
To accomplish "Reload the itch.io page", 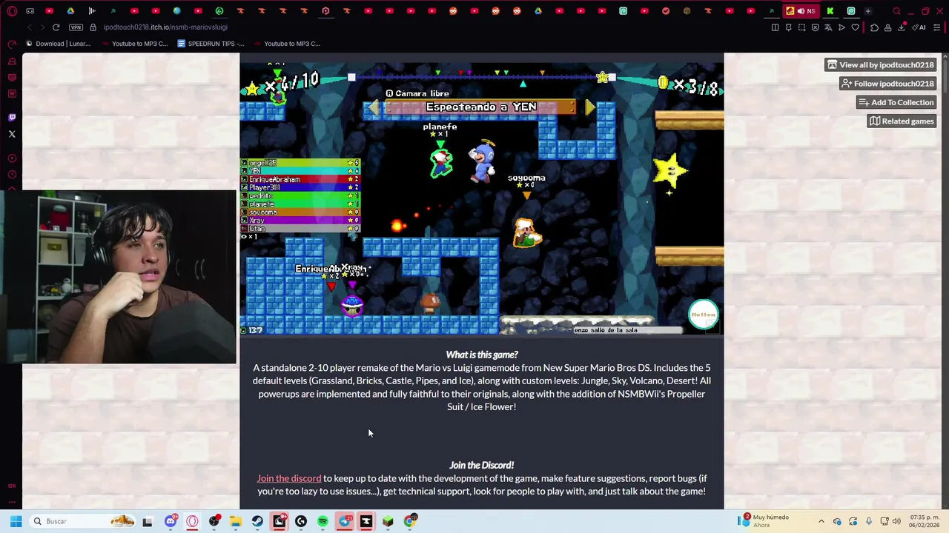I will (56, 27).
